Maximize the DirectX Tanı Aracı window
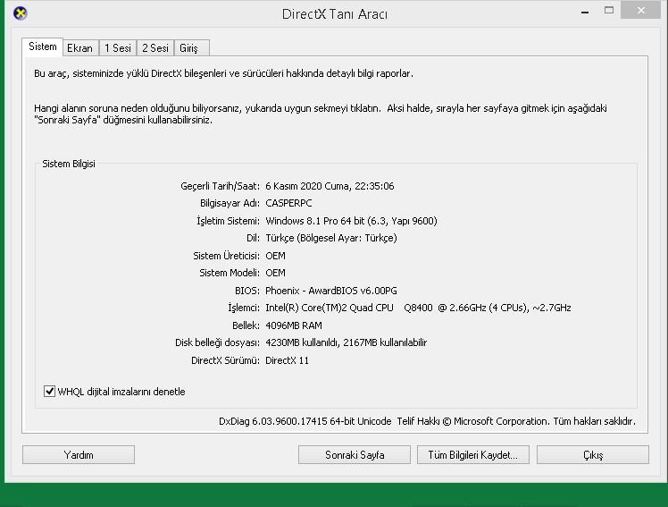Screen dimensions: 668x507 (609, 11)
